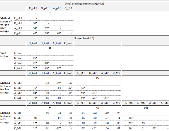
Task: Select the C_MS row label
Action: pyautogui.click(x=18, y=128)
